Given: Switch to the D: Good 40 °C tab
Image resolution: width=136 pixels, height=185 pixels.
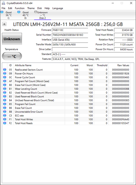Looking at the screenshot, I should 25,15.
